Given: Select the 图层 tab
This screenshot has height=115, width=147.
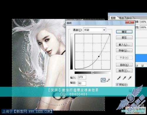Looking at the screenshot, I should [113, 18].
